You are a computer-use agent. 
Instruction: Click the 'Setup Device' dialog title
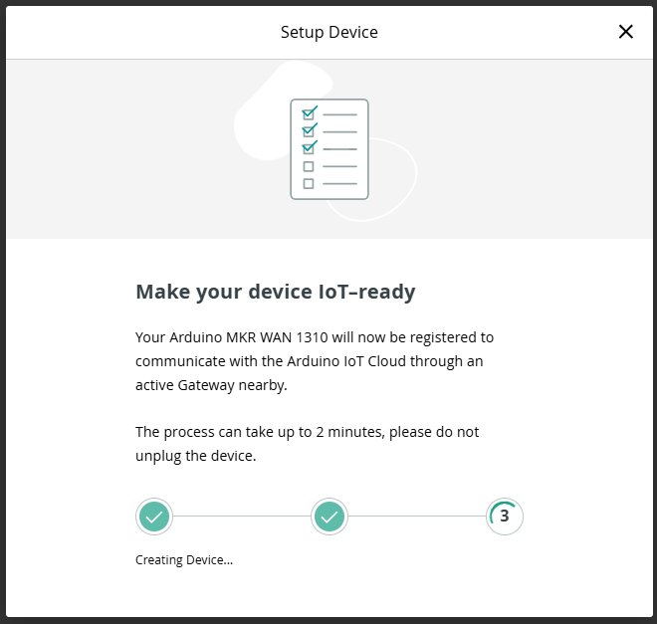click(x=329, y=32)
